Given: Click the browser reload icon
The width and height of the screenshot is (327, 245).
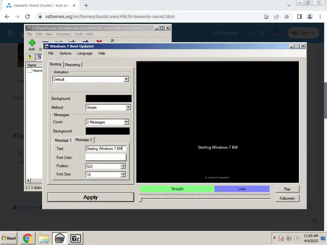Looking at the screenshot, I should (x=27, y=17).
